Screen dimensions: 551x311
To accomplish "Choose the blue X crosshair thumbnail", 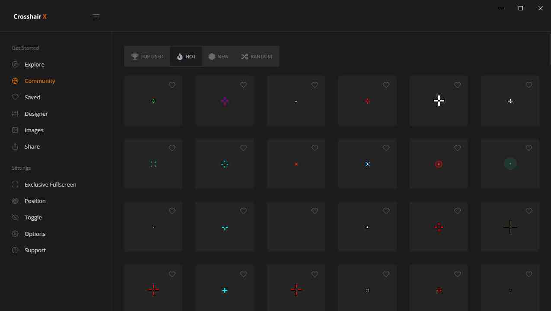I will (367, 164).
